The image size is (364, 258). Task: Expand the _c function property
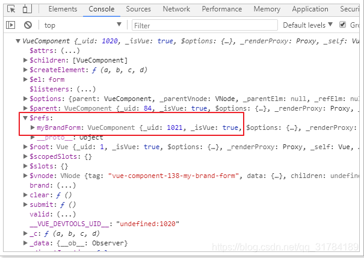25,233
